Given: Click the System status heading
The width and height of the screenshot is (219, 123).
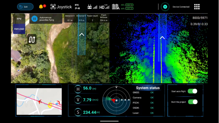Looking at the screenshot, I should tap(148, 88).
